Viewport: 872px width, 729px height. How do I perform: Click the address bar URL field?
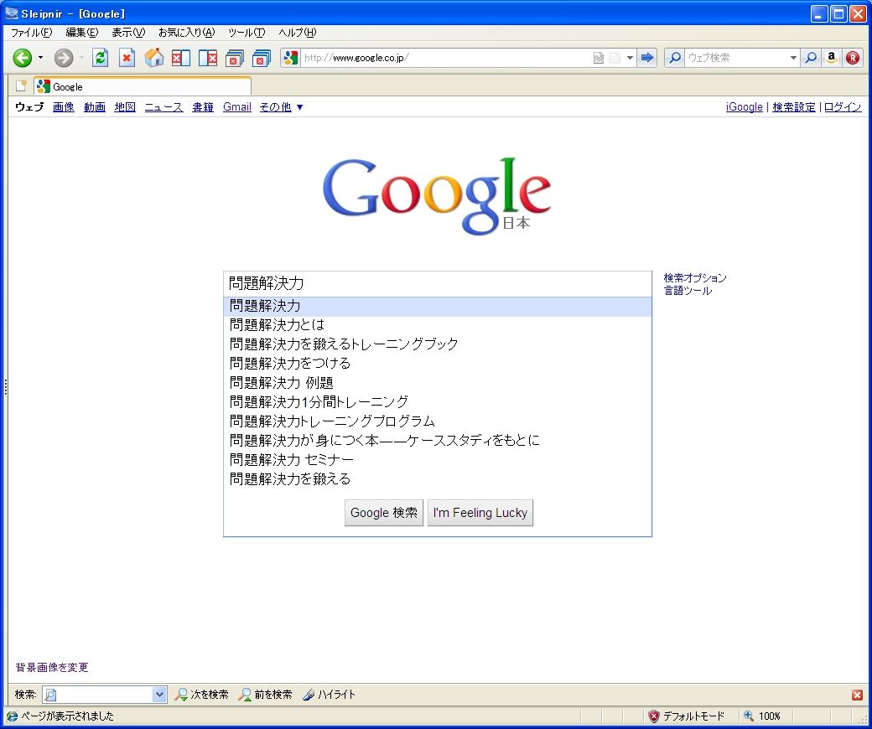[x=445, y=58]
